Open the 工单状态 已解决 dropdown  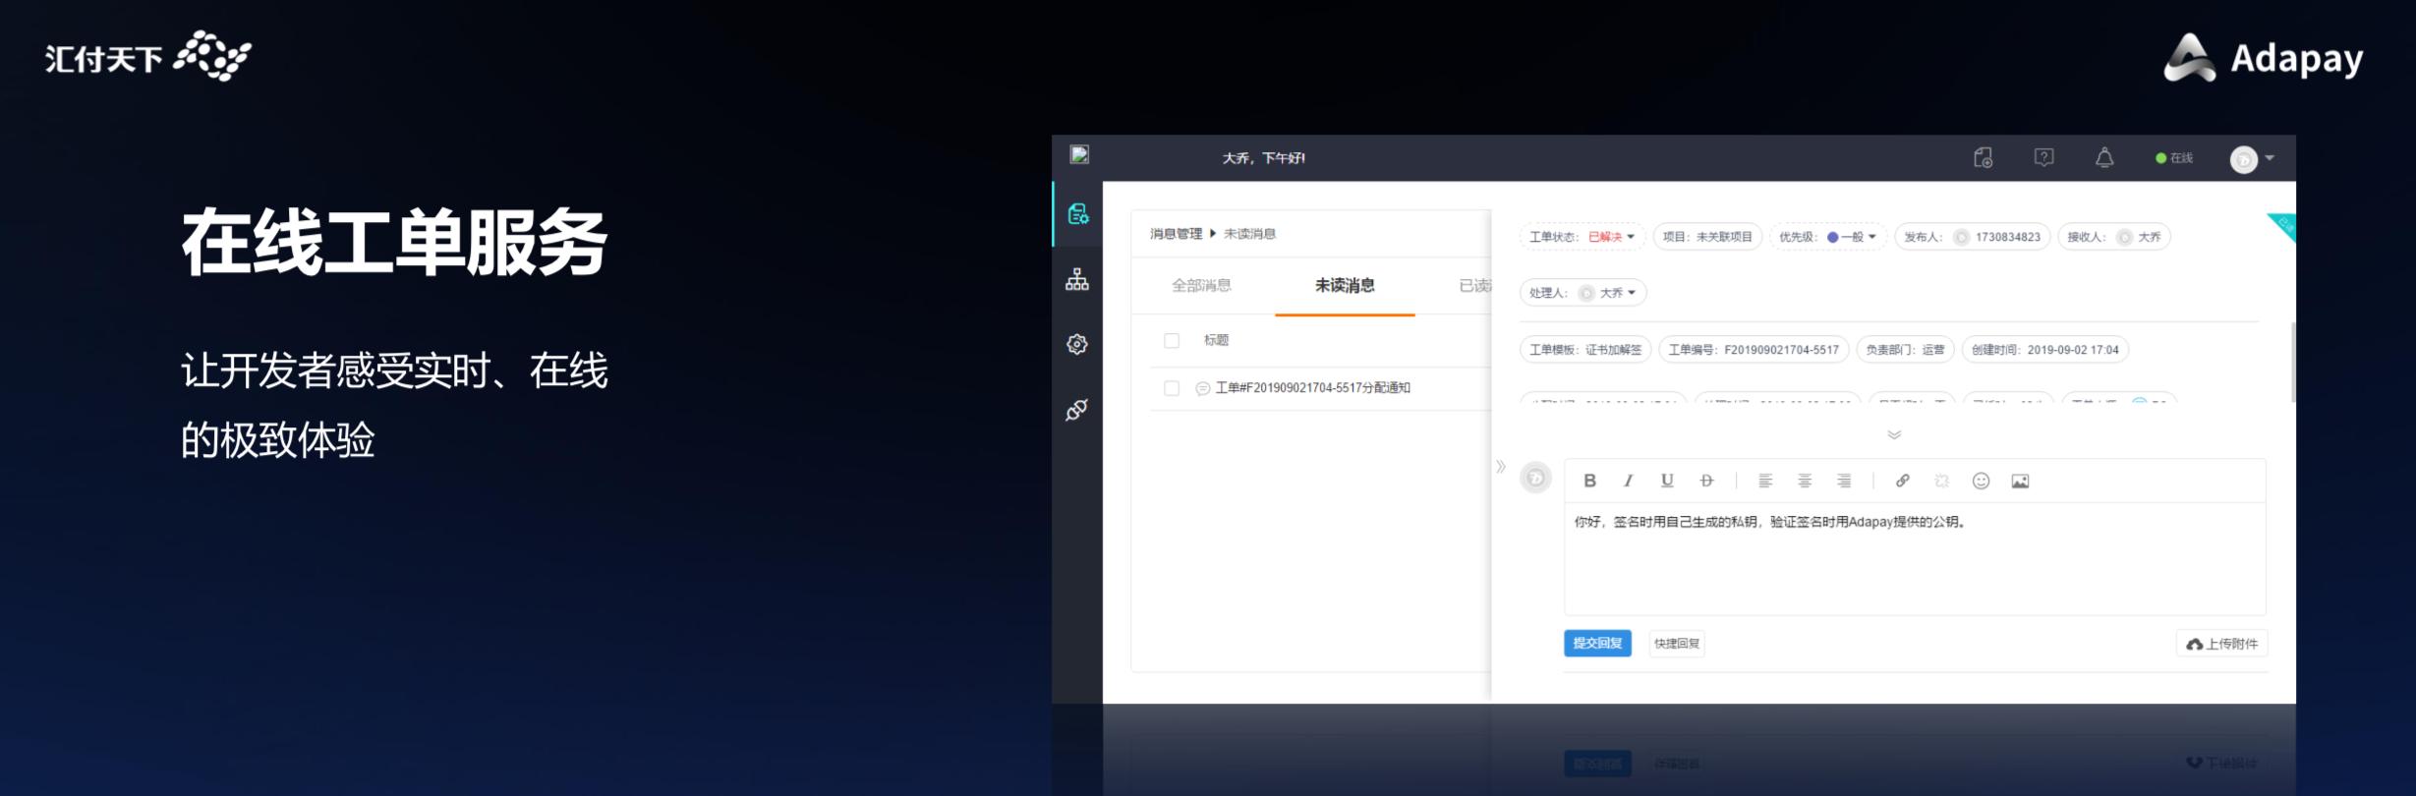(x=1582, y=237)
